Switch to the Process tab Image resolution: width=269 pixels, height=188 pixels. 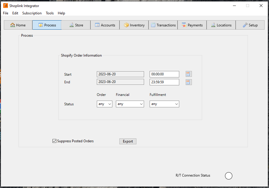tap(47, 25)
